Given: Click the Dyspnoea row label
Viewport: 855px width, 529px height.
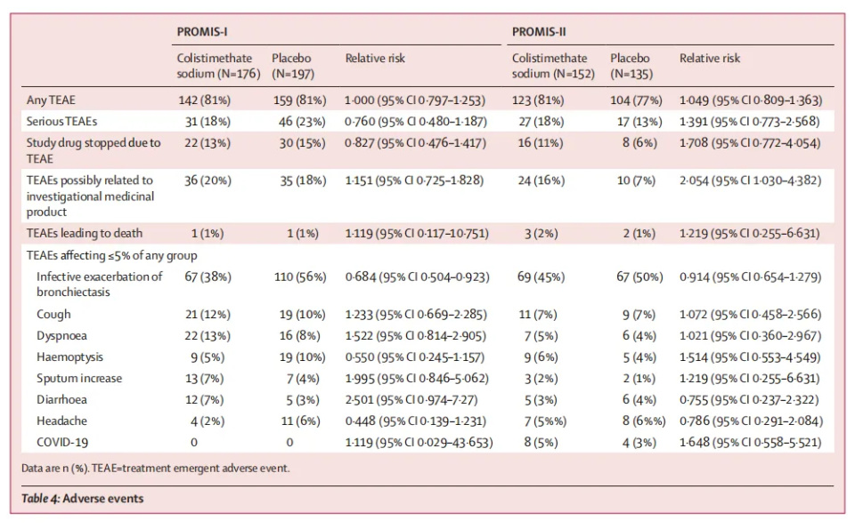Looking at the screenshot, I should point(61,335).
